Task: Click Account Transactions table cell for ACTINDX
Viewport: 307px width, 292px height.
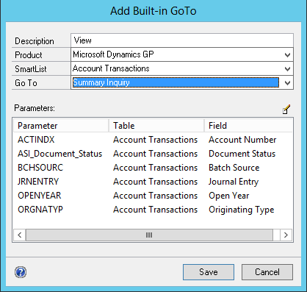Action: click(x=155, y=140)
